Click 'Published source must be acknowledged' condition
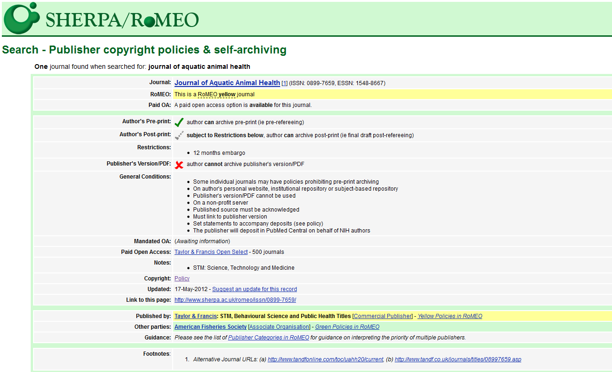 click(246, 210)
